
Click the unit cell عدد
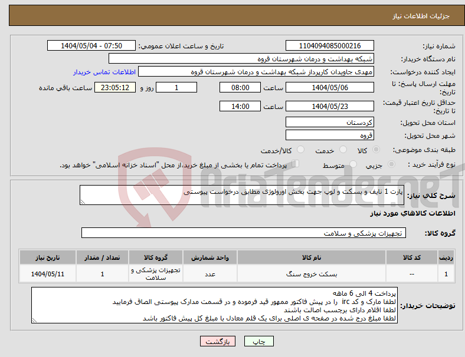click(x=210, y=274)
